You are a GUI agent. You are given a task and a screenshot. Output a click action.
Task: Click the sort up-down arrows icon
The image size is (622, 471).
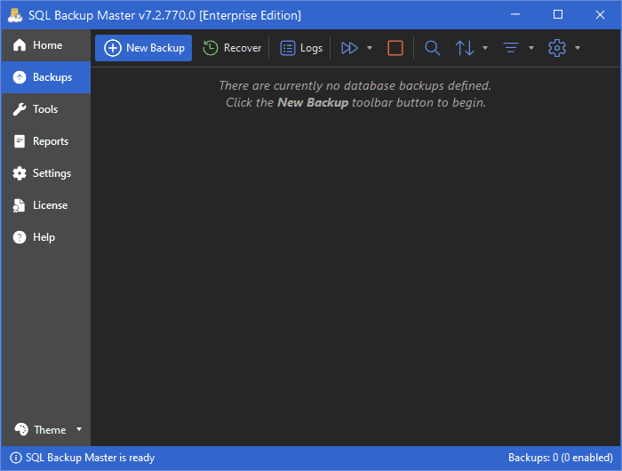[x=465, y=48]
